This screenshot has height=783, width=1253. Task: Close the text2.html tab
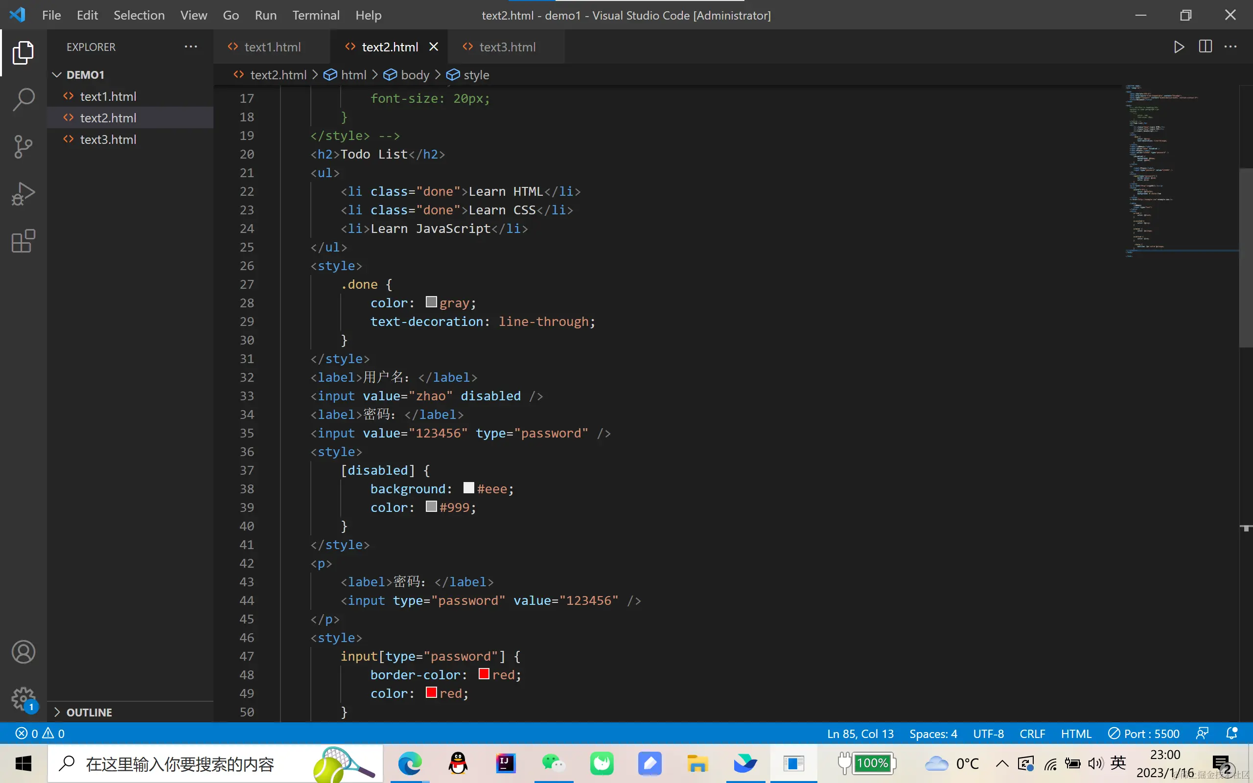(x=434, y=47)
